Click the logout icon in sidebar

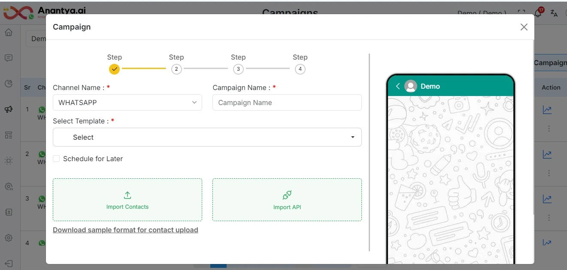[x=9, y=264]
